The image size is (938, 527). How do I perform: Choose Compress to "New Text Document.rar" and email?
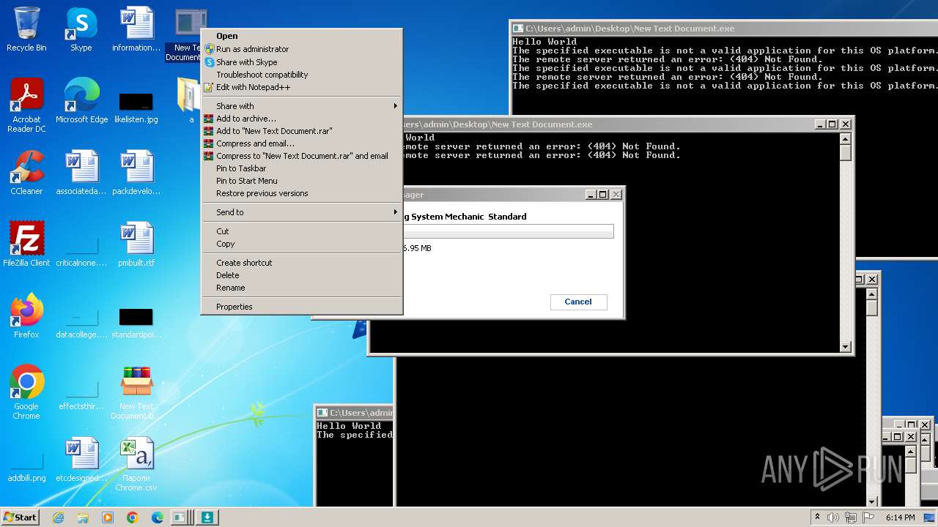(302, 156)
